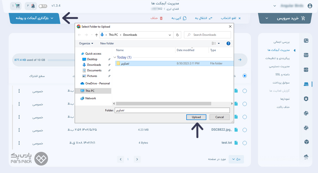Select the تصاویر folder in file list
This screenshot has width=318, height=173.
(175, 64)
